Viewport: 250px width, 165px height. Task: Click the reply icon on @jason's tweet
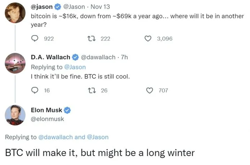point(35,39)
